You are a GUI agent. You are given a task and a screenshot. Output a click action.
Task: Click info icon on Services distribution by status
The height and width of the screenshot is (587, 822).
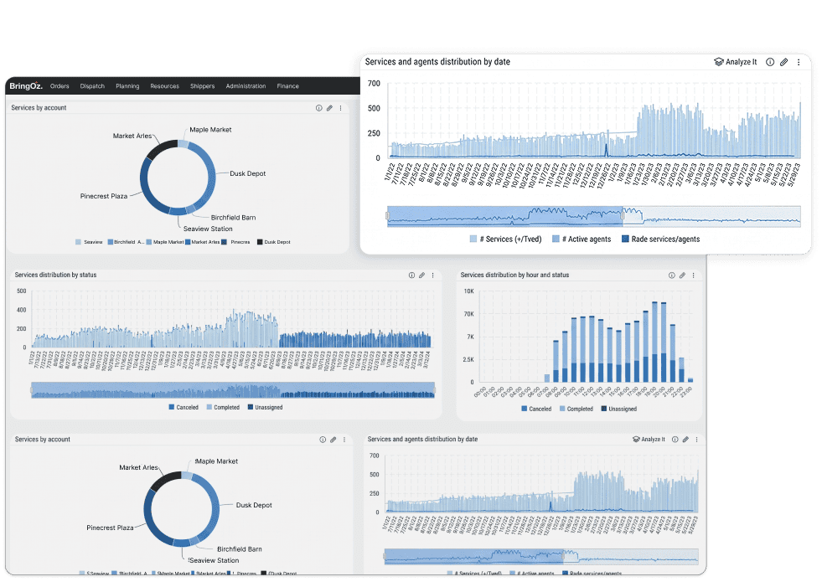(x=411, y=275)
